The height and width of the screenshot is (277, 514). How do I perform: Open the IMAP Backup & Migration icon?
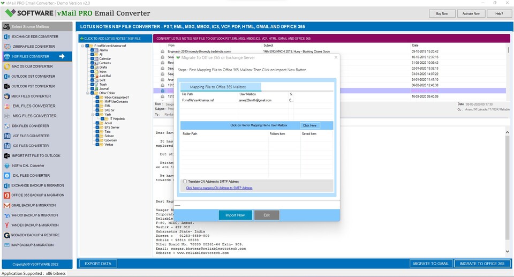click(7, 245)
